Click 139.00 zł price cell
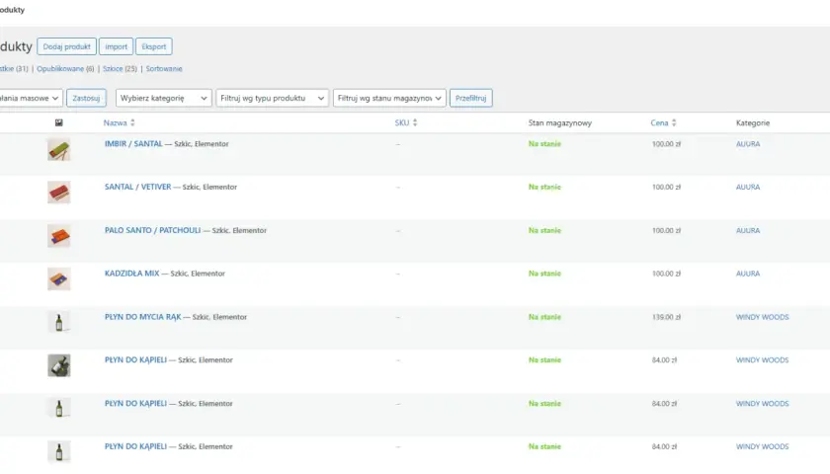The image size is (830, 474). (666, 317)
